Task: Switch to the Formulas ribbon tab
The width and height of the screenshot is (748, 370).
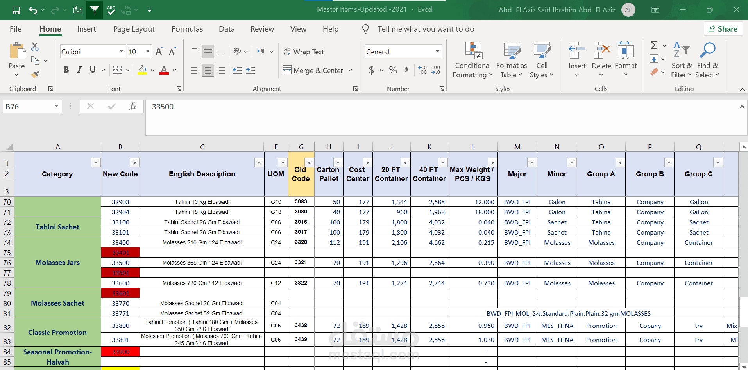Action: point(187,29)
